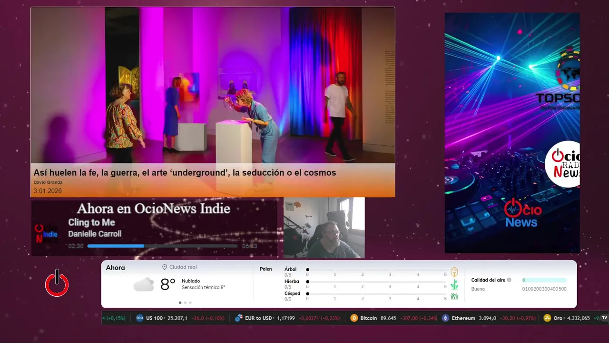The image size is (609, 343).
Task: Click the Ethereum ticker label
Action: [x=463, y=318]
